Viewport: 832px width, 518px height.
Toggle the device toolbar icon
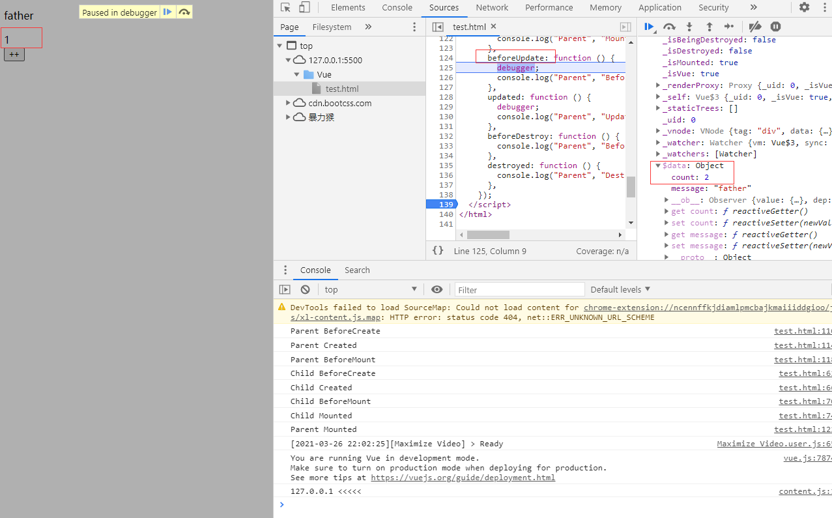tap(304, 8)
